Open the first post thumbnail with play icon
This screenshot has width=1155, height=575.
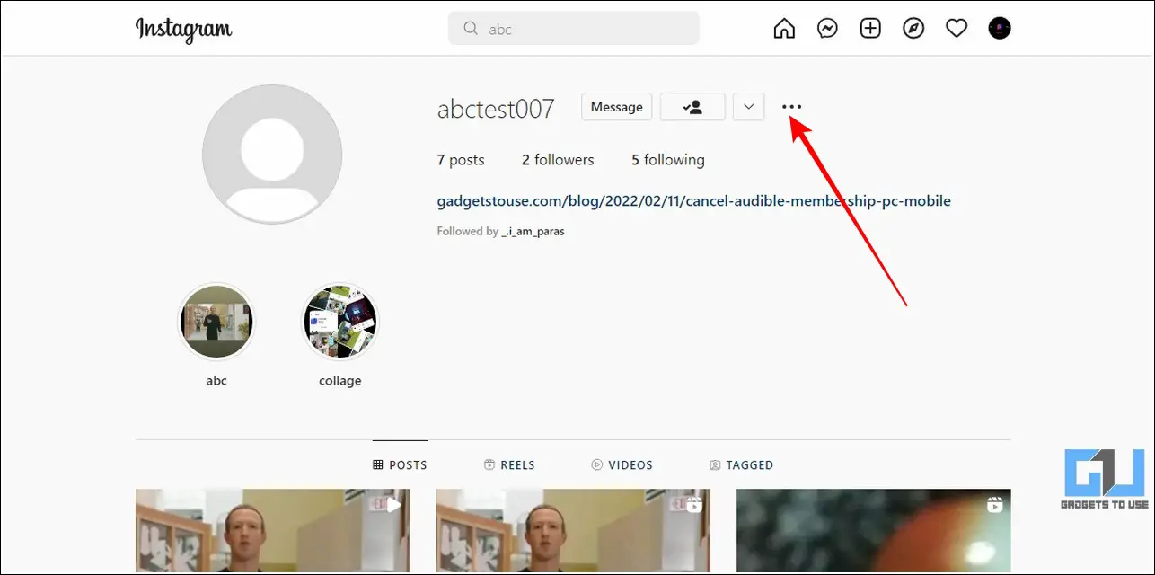point(272,530)
